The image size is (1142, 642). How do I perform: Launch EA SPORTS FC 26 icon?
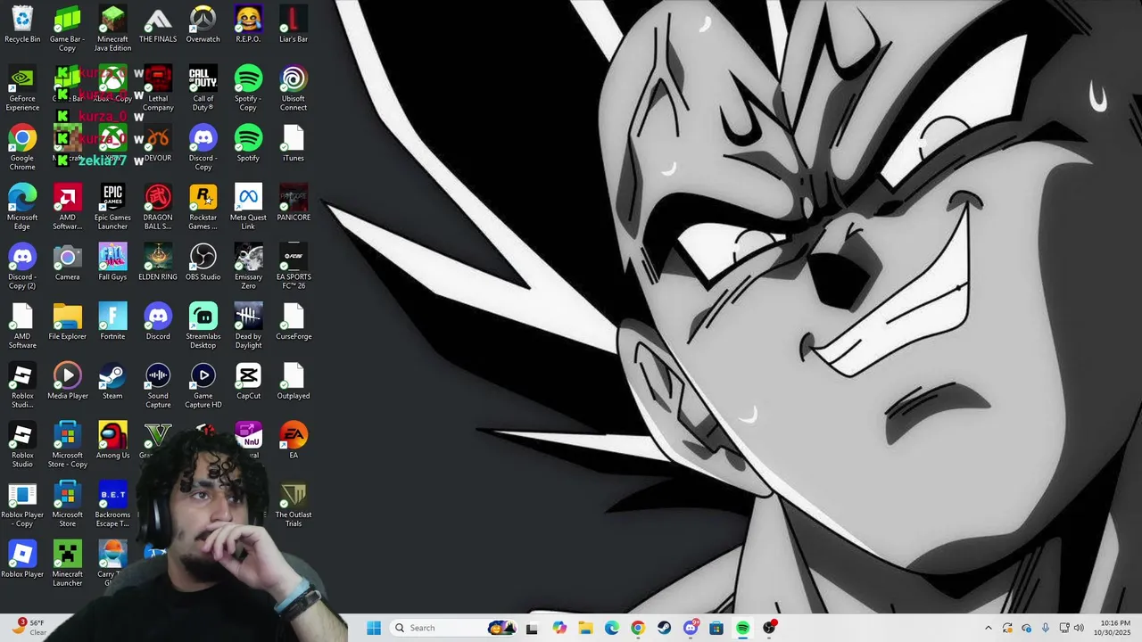click(294, 266)
